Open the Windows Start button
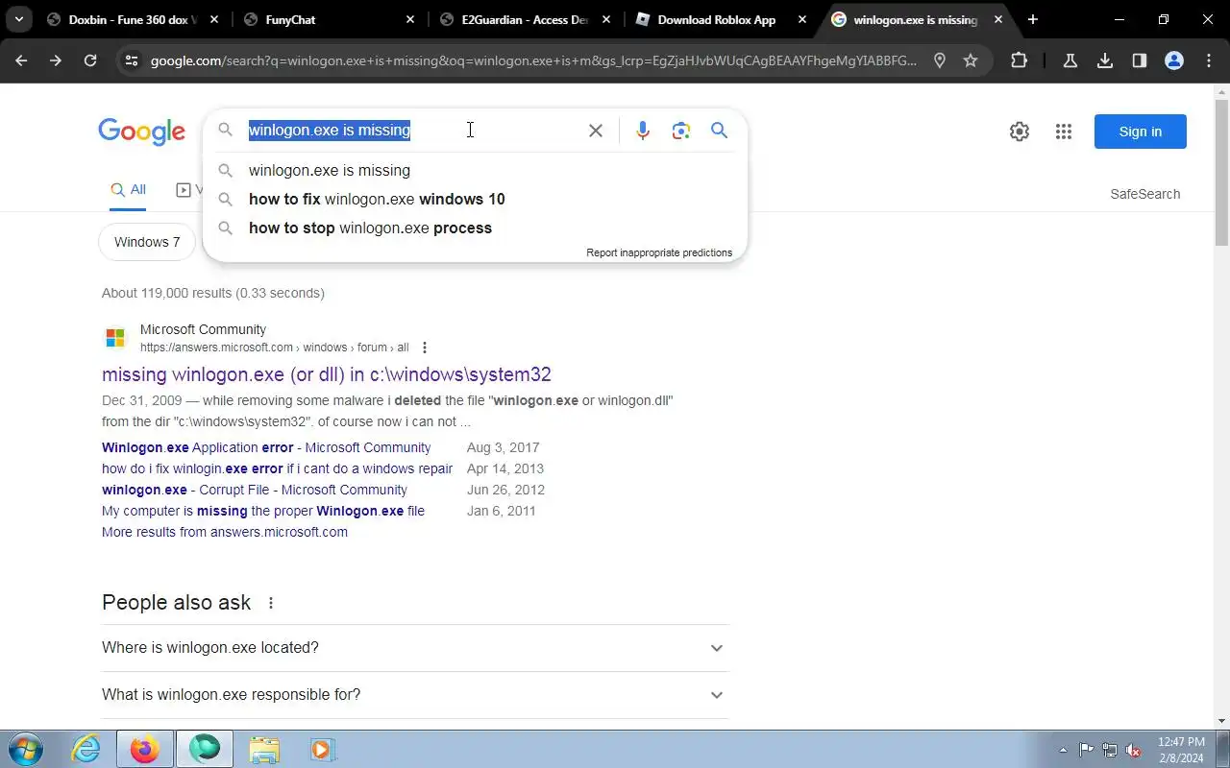 point(24,749)
